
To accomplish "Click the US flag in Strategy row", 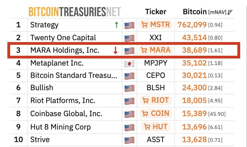I will coord(130,25).
